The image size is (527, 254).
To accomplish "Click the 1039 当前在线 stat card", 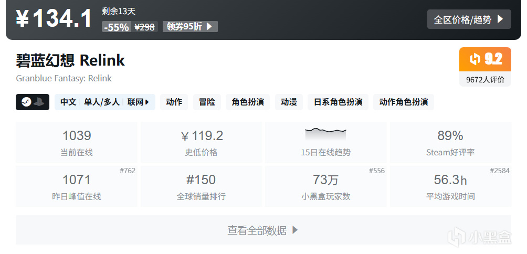I will [x=77, y=142].
